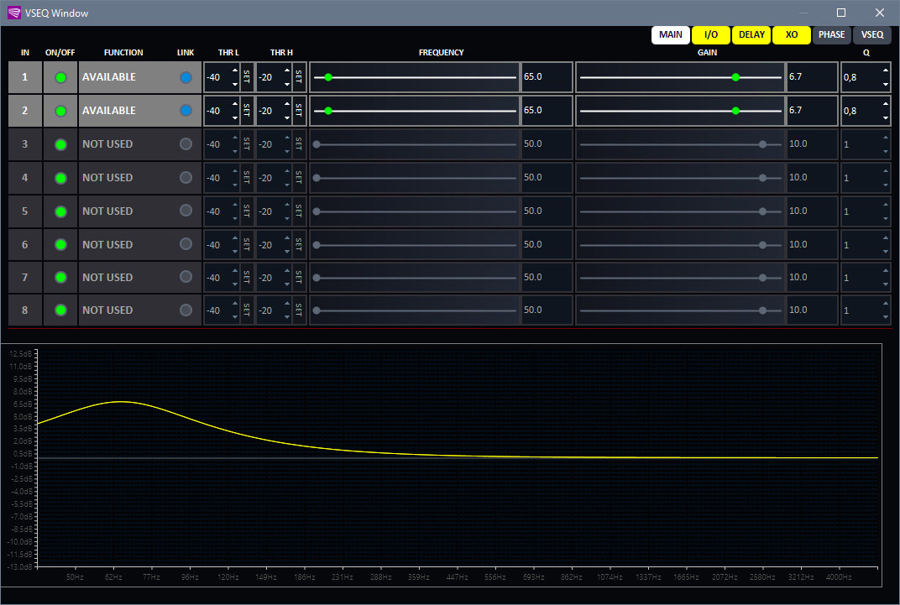Increase Q value on input 1
The image size is (900, 605).
[886, 70]
